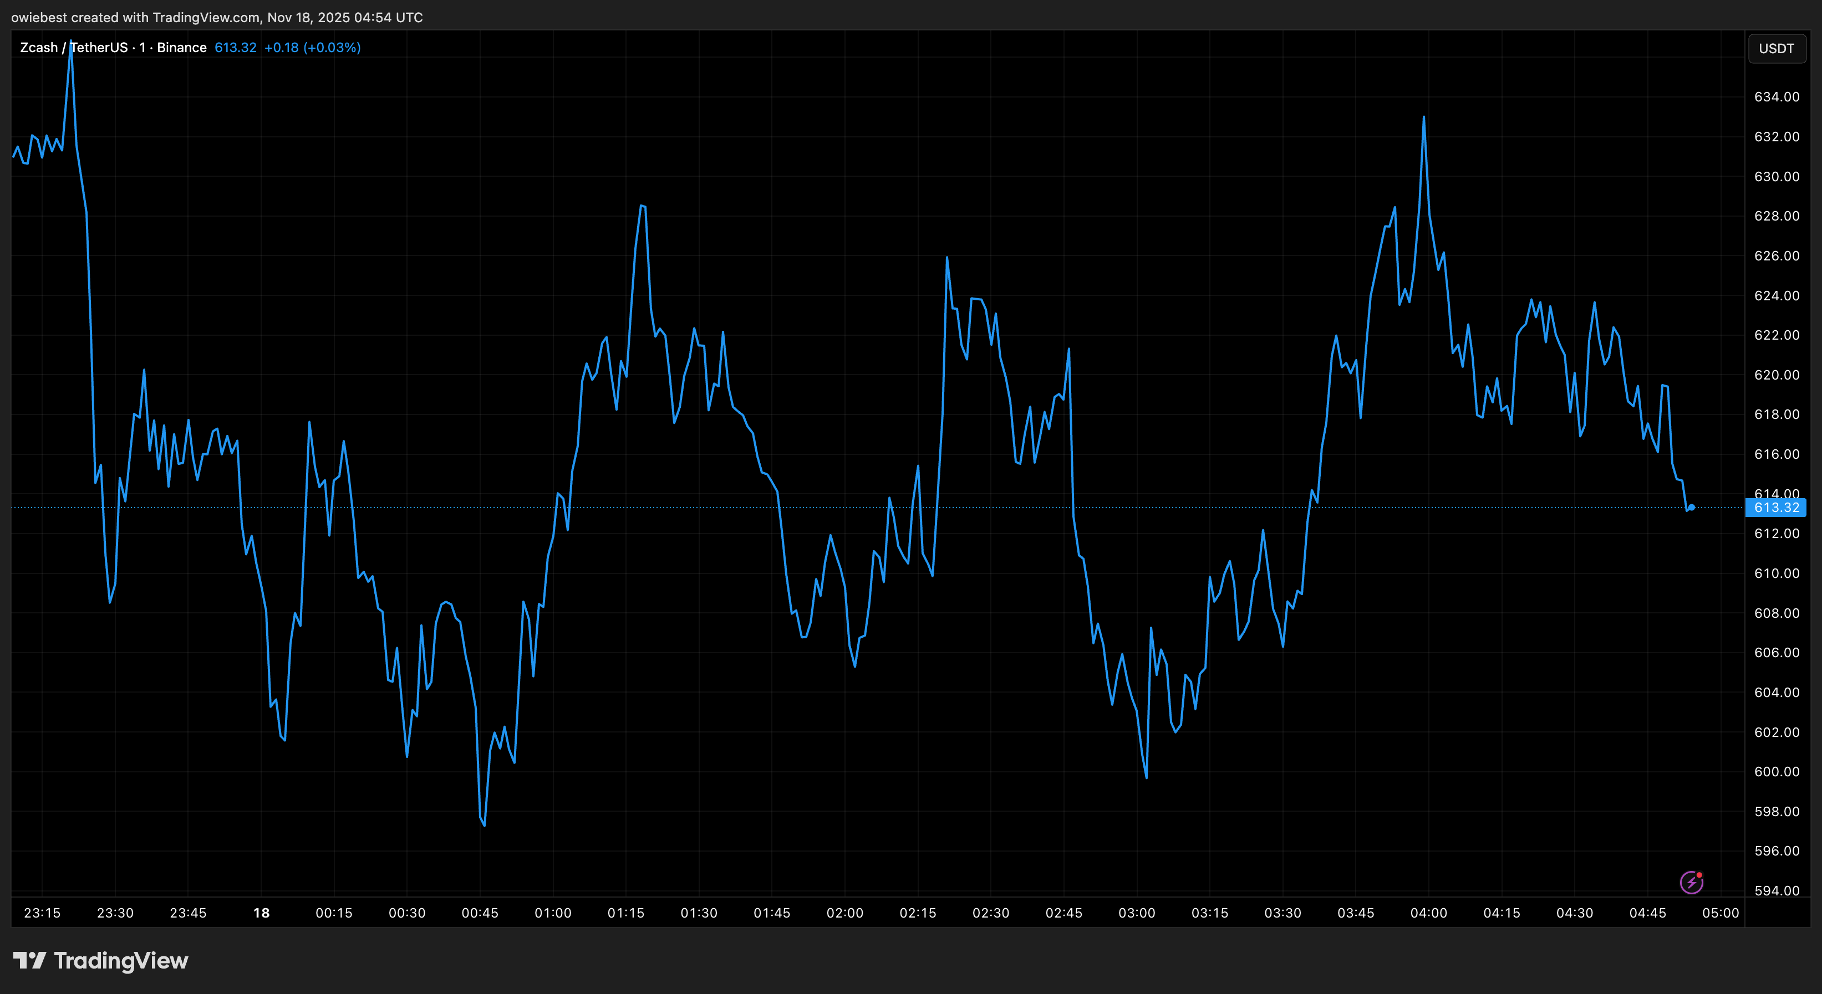Click the purple lightning bolt icon
This screenshot has height=994, width=1822.
pyautogui.click(x=1691, y=882)
